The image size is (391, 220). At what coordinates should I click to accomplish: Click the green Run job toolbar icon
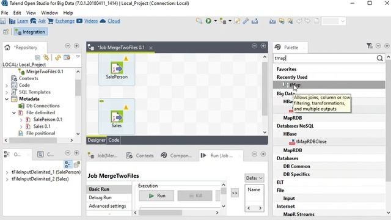click(x=208, y=21)
